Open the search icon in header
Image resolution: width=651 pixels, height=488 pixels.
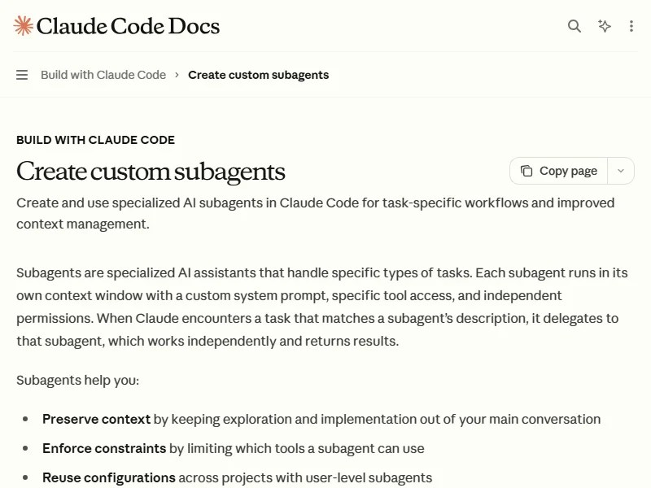[x=575, y=26]
